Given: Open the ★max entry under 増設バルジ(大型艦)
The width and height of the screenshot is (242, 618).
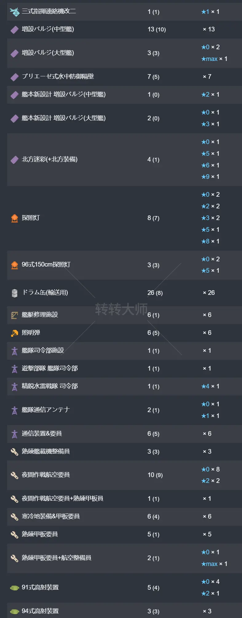Looking at the screenshot, I should (214, 58).
